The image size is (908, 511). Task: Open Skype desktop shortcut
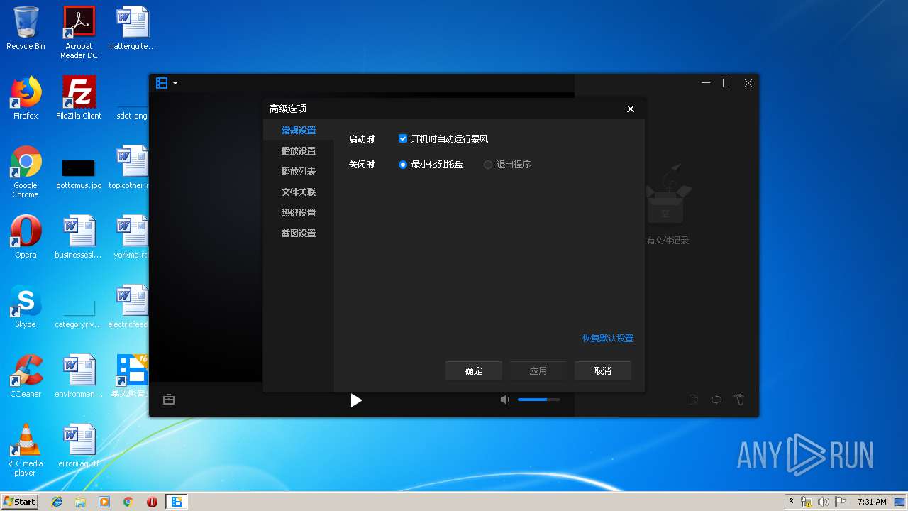26,307
